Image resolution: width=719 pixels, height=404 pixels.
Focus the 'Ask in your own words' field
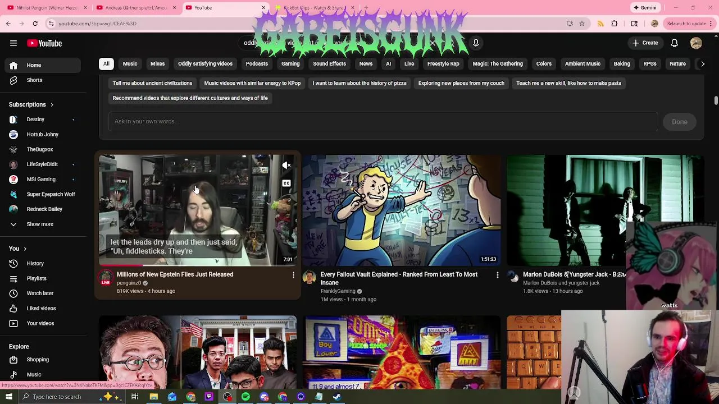(383, 122)
